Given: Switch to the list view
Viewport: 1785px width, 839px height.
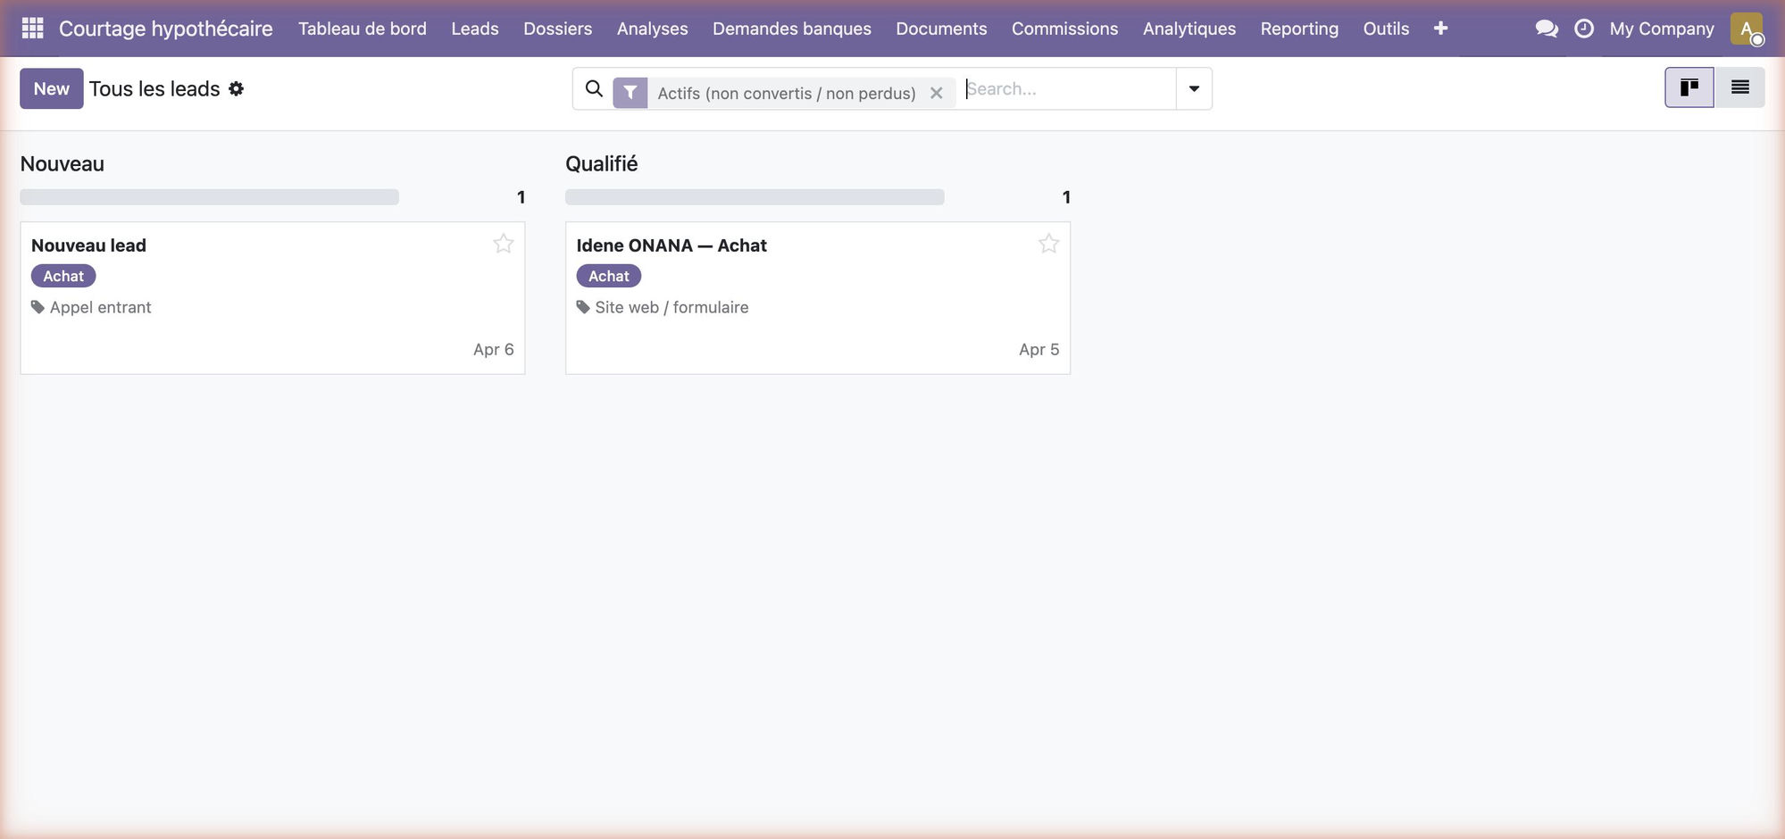Looking at the screenshot, I should tap(1739, 87).
